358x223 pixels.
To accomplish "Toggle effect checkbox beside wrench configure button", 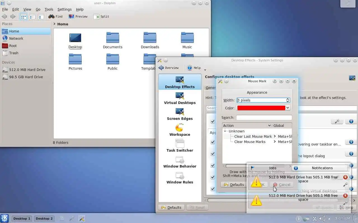I will (x=213, y=121).
